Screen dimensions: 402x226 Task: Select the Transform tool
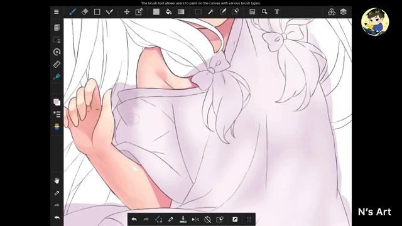(139, 12)
